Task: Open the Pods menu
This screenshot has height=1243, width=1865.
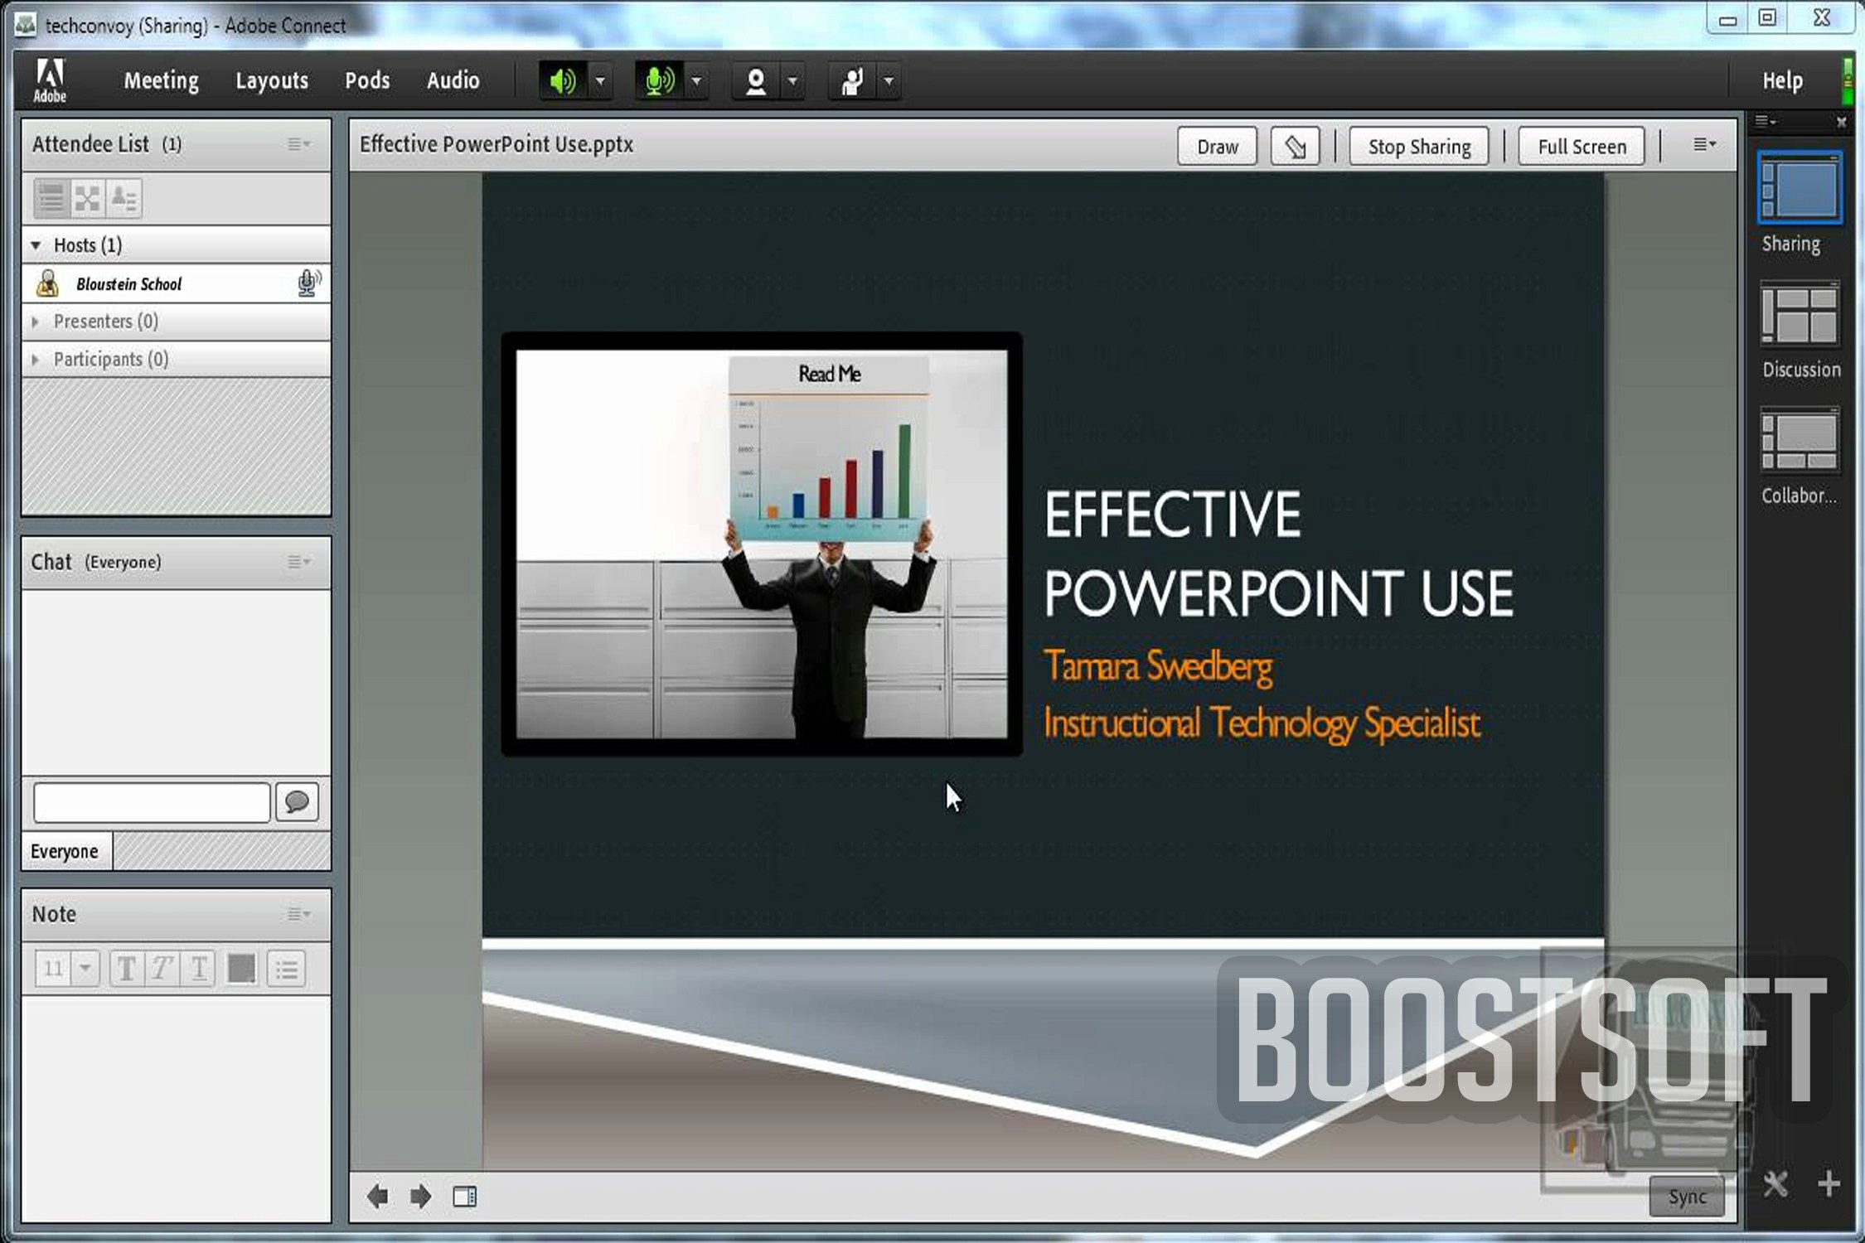Action: pos(367,80)
